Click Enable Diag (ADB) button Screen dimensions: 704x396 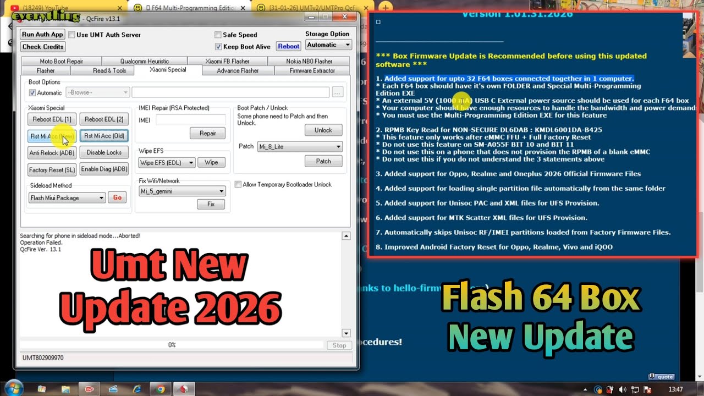[x=104, y=169]
